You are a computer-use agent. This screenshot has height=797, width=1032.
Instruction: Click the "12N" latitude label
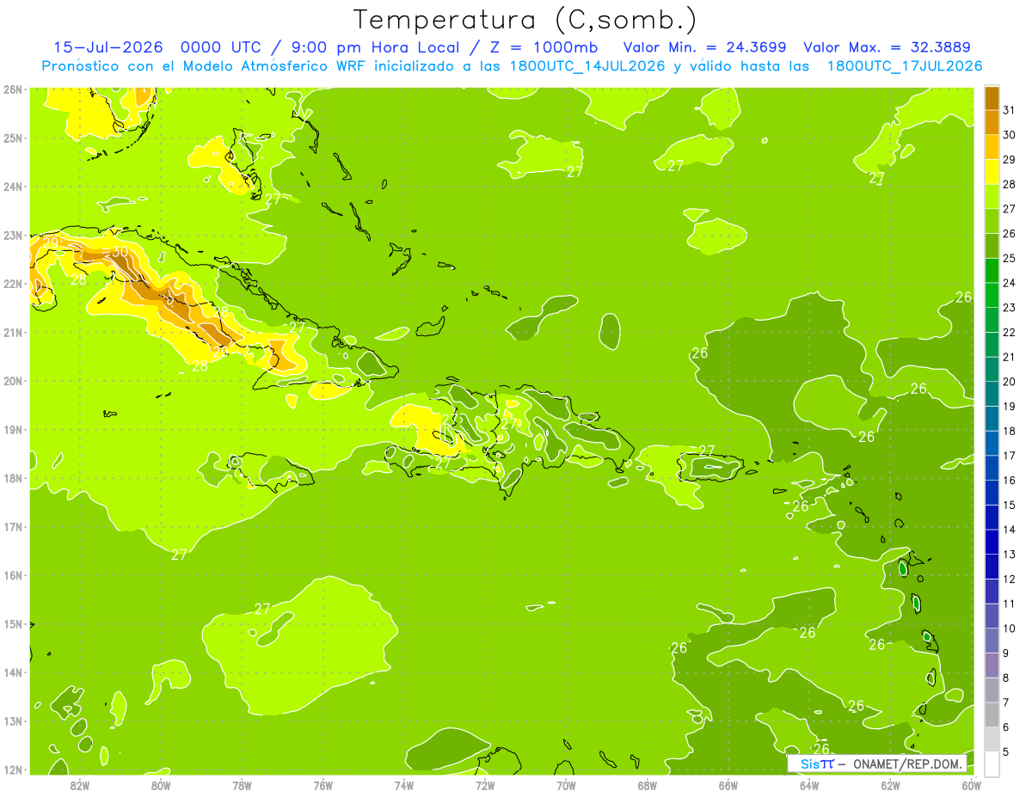pos(12,769)
